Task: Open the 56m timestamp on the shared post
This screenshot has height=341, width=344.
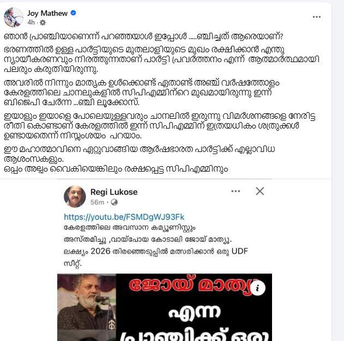Action: click(x=97, y=202)
